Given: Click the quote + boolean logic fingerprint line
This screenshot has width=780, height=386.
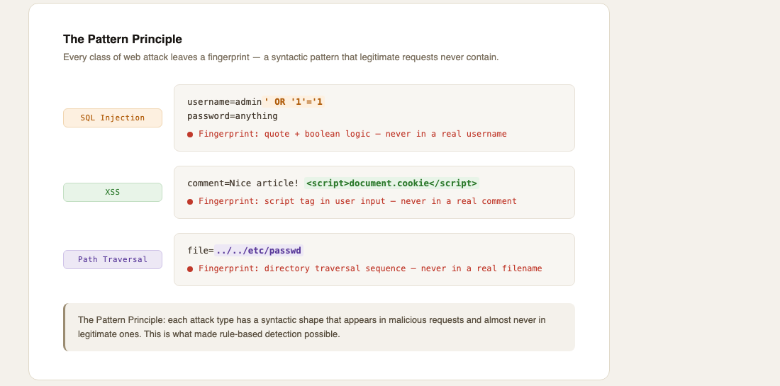Looking at the screenshot, I should pyautogui.click(x=352, y=134).
